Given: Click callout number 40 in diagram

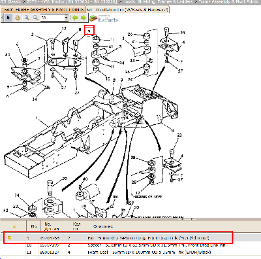Looking at the screenshot, I should 85,179.
